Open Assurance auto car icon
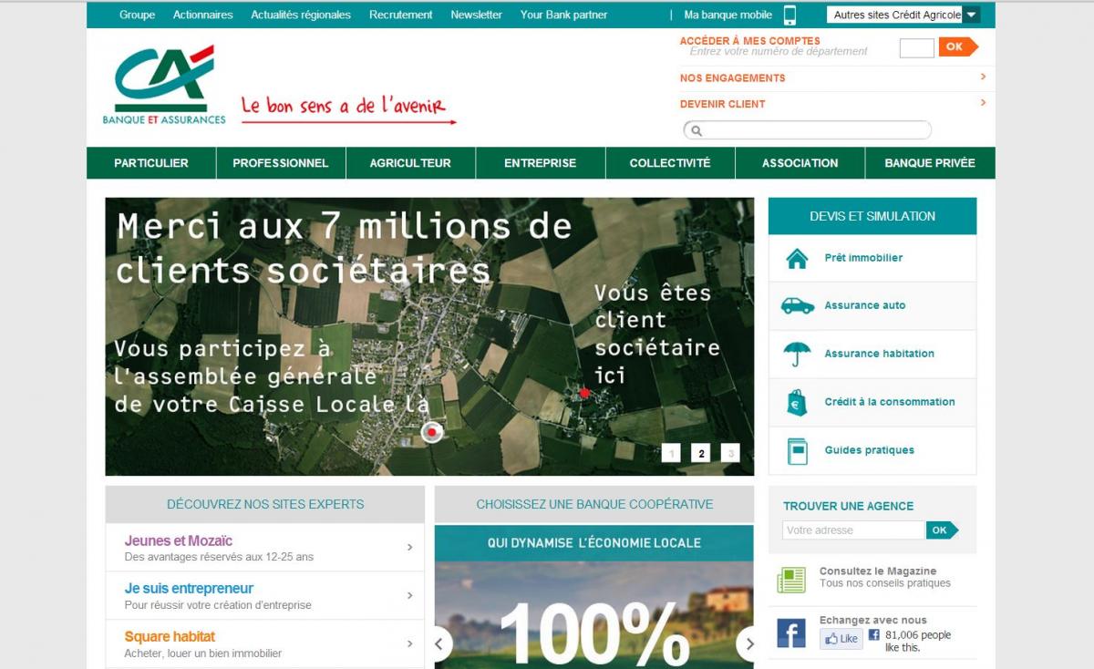This screenshot has height=669, width=1094. (797, 306)
